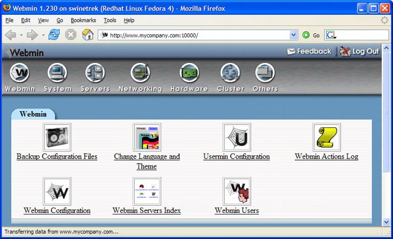Screen dimensions: 393x239
Task: Click the Webmin Servers Index icon
Action: pyautogui.click(x=147, y=191)
